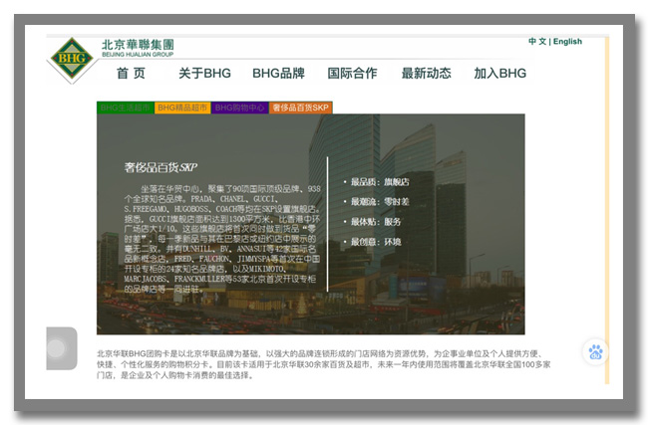Open 加入BHG menu item
The image size is (649, 425).
coord(500,74)
